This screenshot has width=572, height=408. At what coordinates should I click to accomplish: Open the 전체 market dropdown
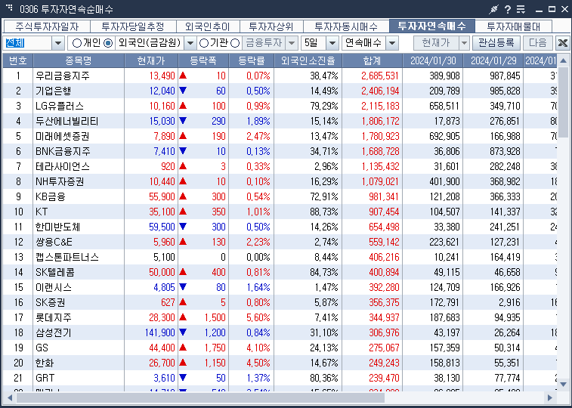tap(58, 43)
